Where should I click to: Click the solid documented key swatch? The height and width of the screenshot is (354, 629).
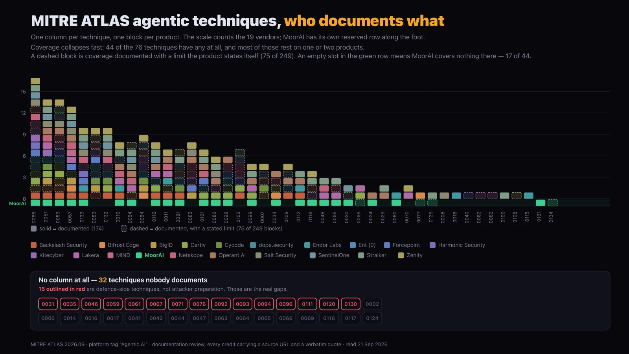pyautogui.click(x=34, y=229)
